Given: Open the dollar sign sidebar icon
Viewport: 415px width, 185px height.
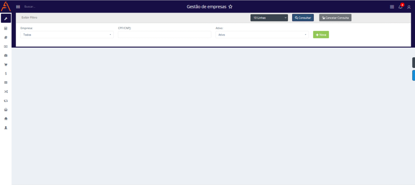Looking at the screenshot, I should 6,74.
